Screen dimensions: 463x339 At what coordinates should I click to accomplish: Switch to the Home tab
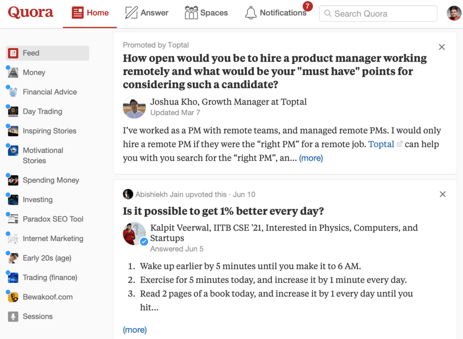pyautogui.click(x=90, y=13)
